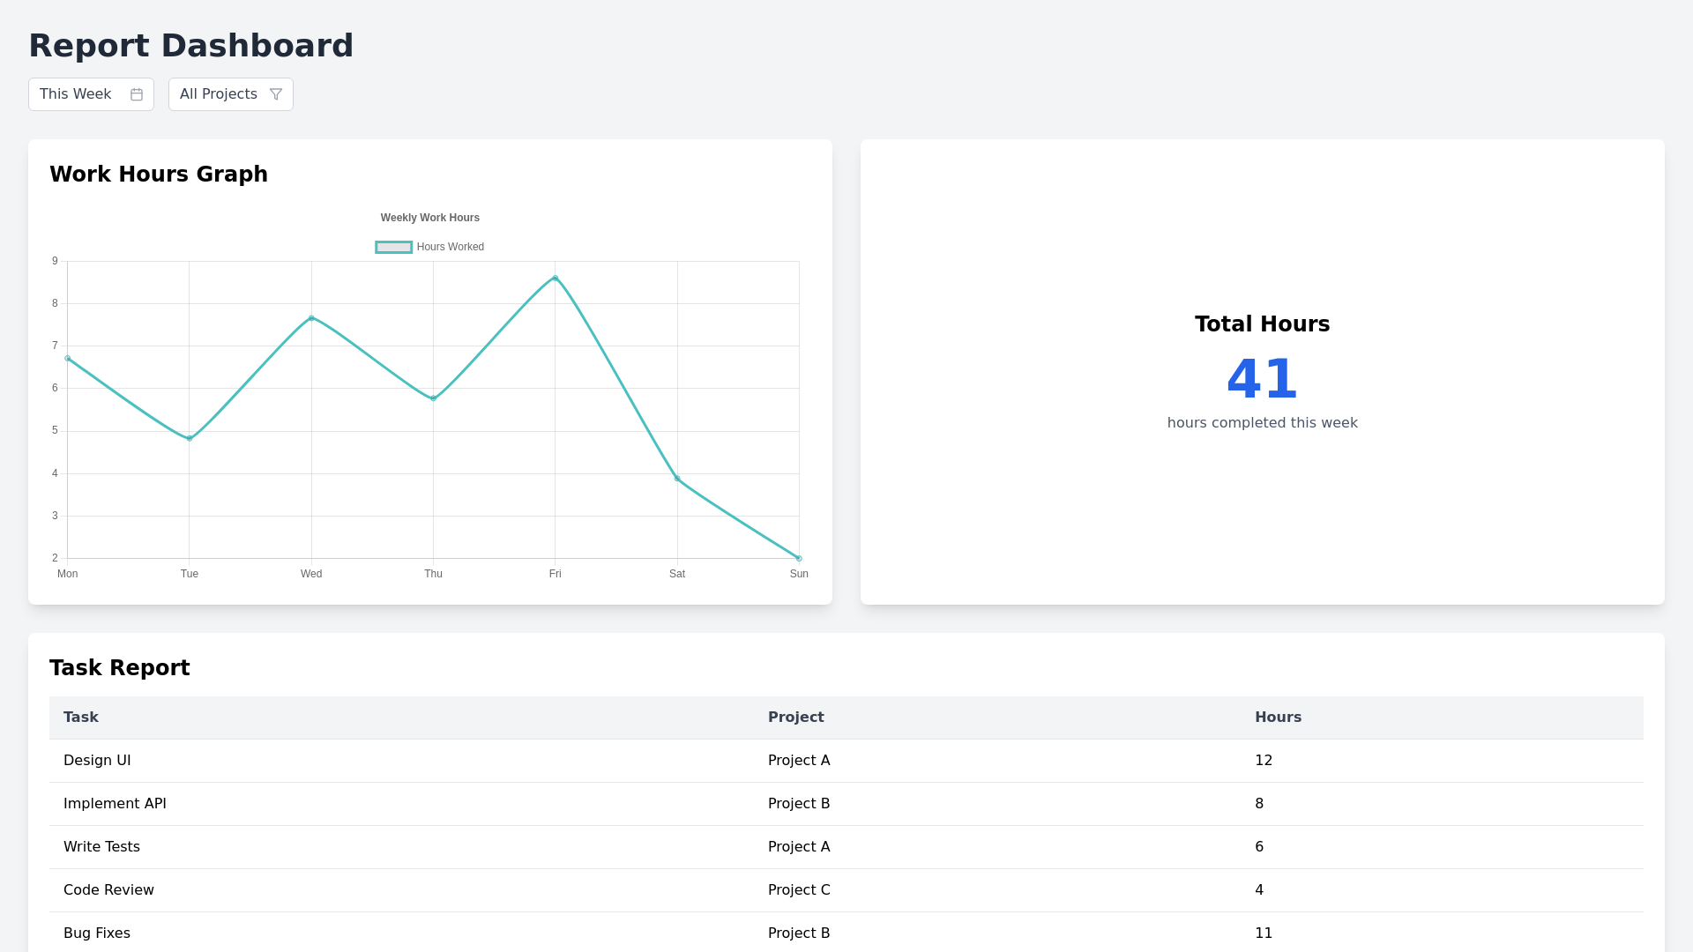1693x952 pixels.
Task: Click the calendar icon beside This Week
Action: coord(137,94)
